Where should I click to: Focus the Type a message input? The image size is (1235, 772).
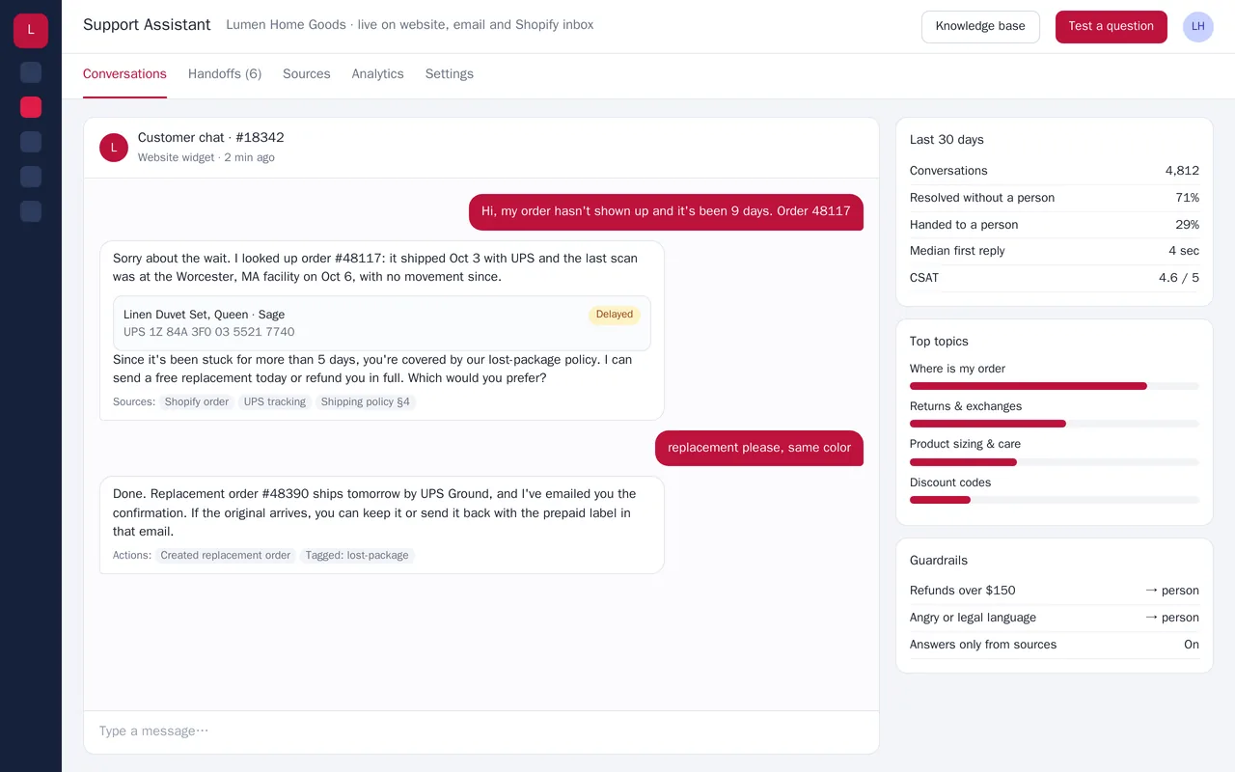(x=481, y=731)
